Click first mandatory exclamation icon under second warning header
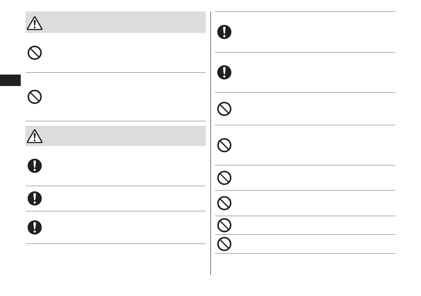This screenshot has width=421, height=296. pyautogui.click(x=34, y=166)
